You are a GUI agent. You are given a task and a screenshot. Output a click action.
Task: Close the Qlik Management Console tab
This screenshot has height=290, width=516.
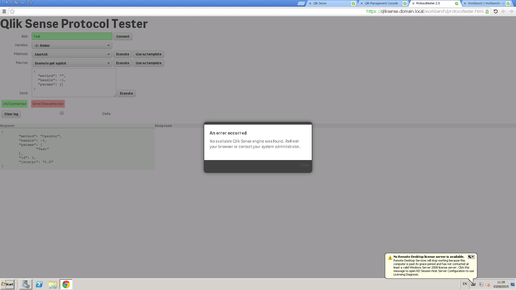(x=362, y=3)
